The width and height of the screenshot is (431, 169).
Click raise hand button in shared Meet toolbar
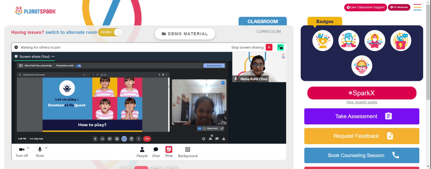pyautogui.click(x=131, y=139)
